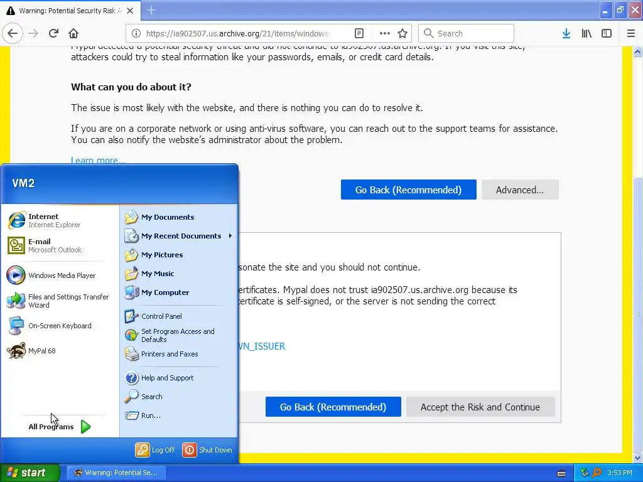Show site information in address bar

coord(136,33)
